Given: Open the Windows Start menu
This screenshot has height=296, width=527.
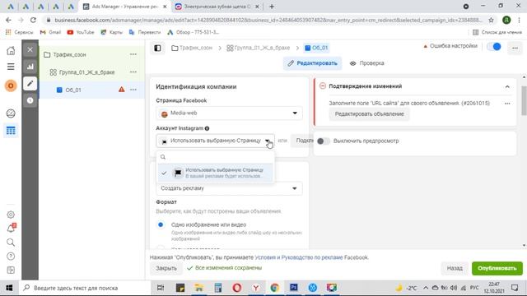Looking at the screenshot, I should point(9,288).
